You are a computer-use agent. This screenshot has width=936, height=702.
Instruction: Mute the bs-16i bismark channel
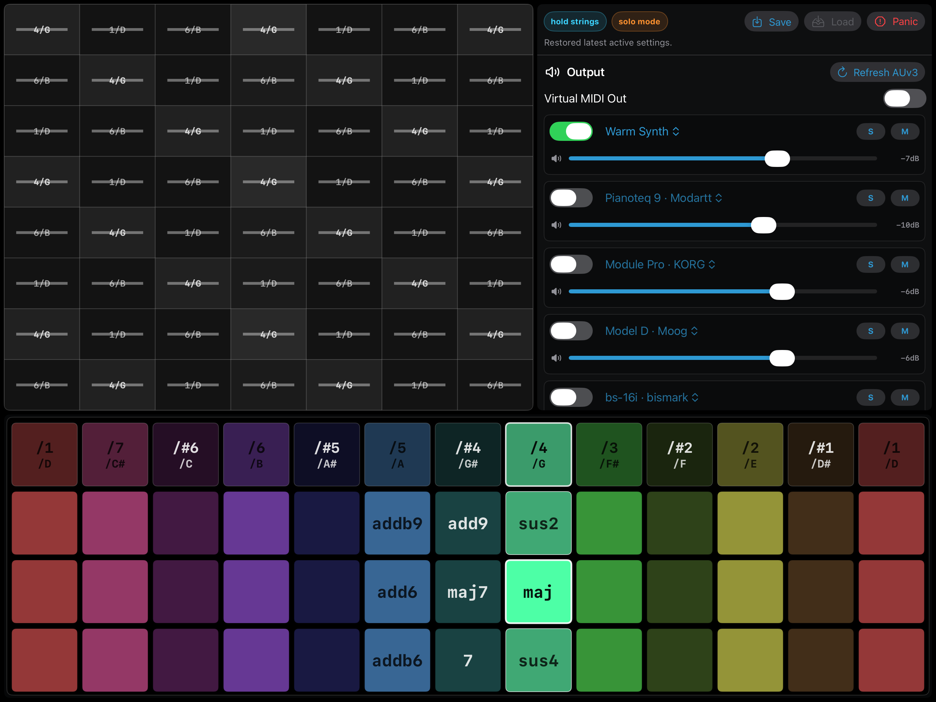905,398
